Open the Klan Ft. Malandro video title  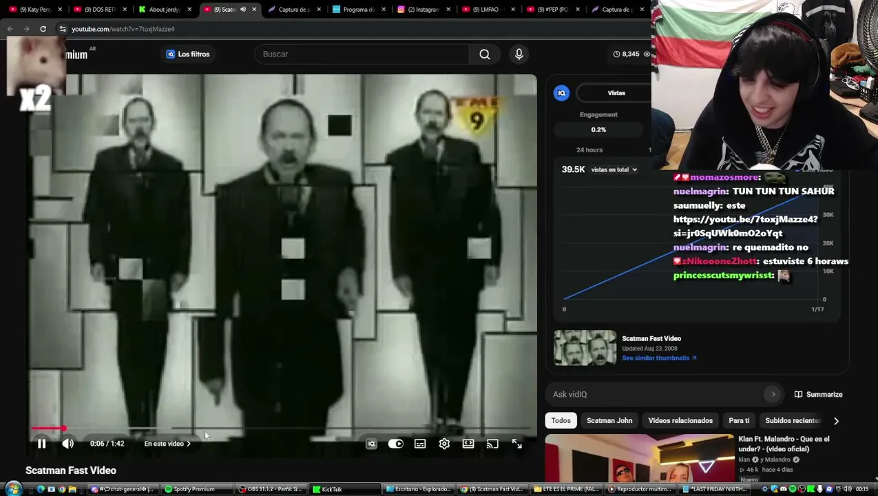pyautogui.click(x=784, y=444)
